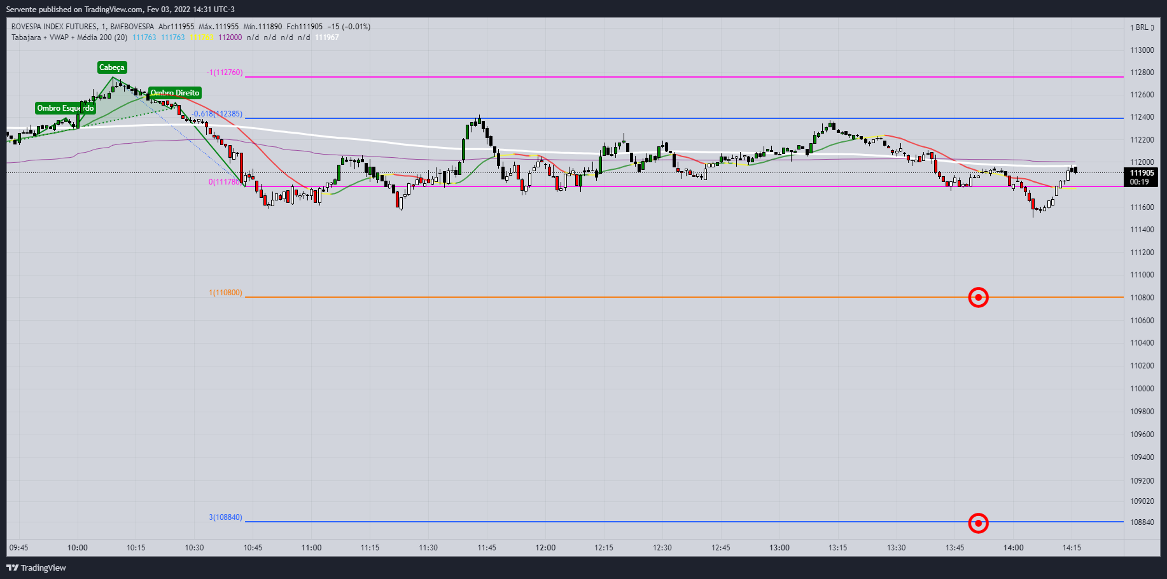Click the 112400 price axis label

pos(1142,117)
